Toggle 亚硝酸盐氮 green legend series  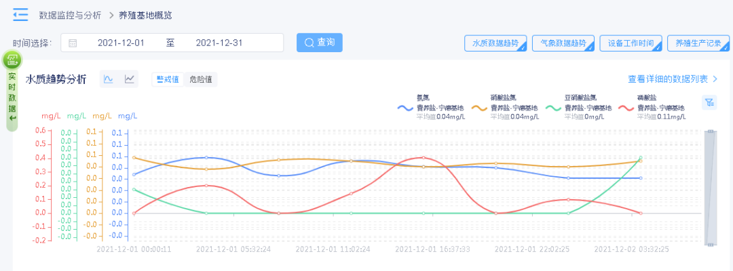pos(578,107)
